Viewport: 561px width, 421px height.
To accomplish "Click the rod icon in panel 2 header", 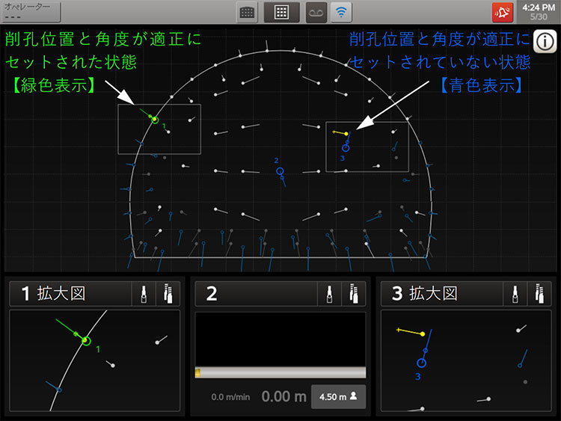I will (329, 294).
